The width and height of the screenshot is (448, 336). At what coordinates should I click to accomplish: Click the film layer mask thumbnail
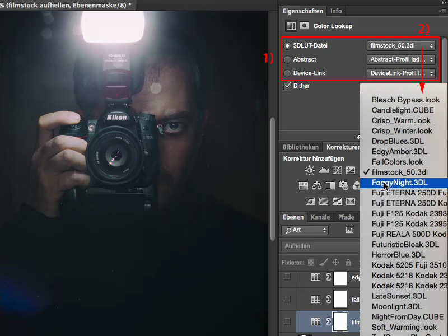[340, 321]
